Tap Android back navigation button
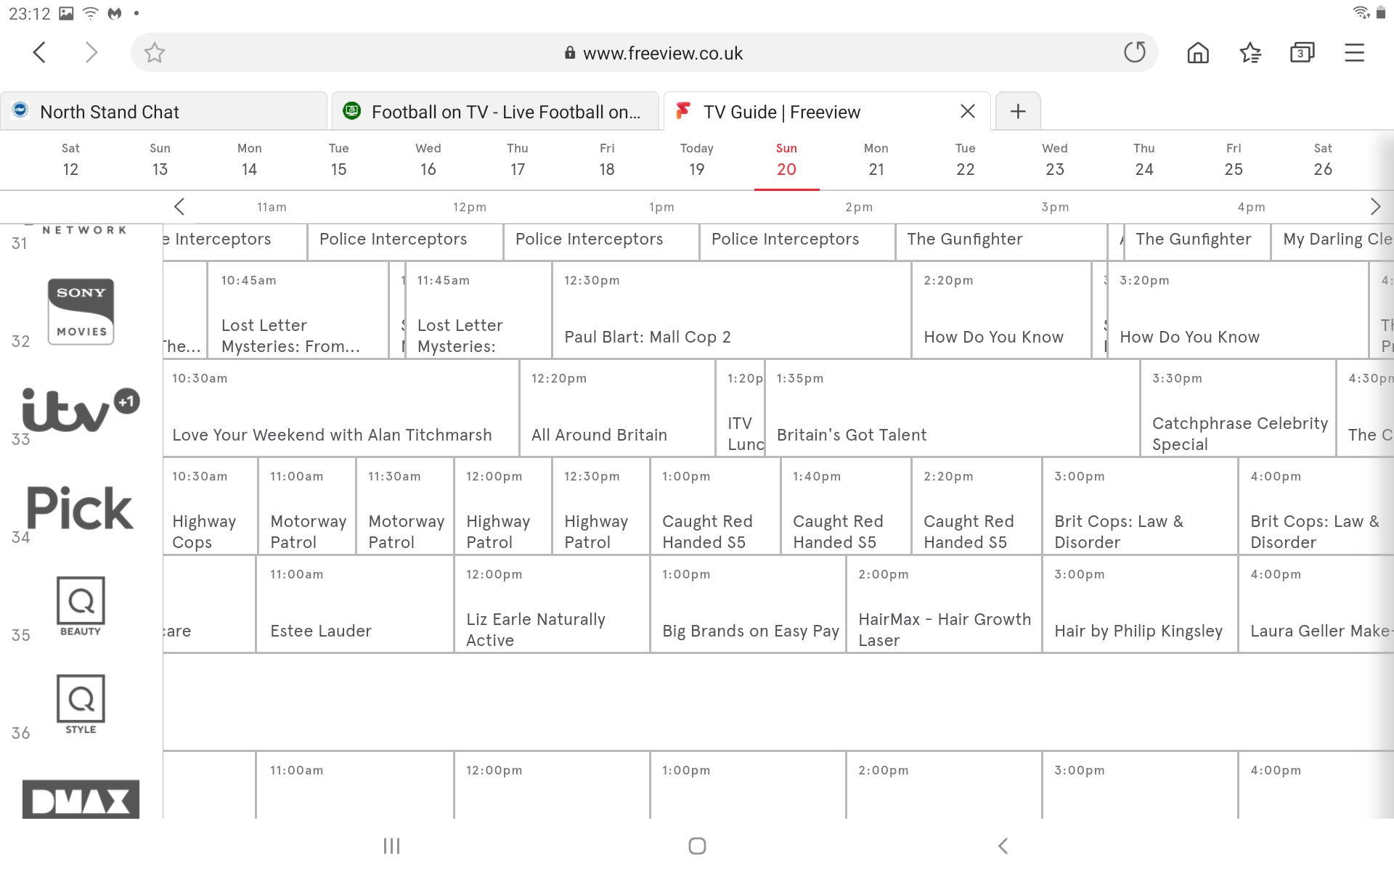 coord(1003,846)
